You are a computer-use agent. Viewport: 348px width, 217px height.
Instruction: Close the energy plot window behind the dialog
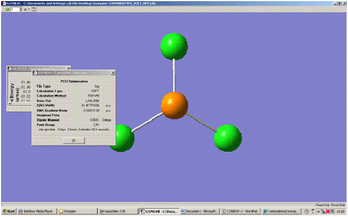(69, 68)
